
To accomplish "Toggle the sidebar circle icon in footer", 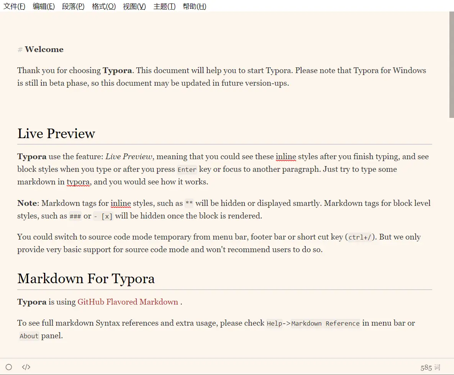I will 9,367.
